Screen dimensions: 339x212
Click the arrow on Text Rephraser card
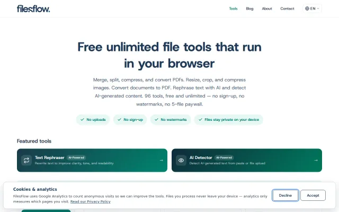(x=161, y=160)
